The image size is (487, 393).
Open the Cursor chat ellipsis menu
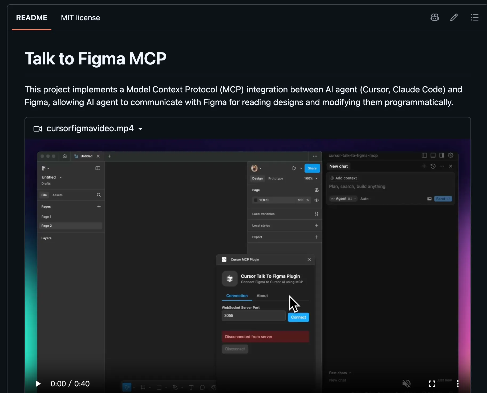(442, 166)
